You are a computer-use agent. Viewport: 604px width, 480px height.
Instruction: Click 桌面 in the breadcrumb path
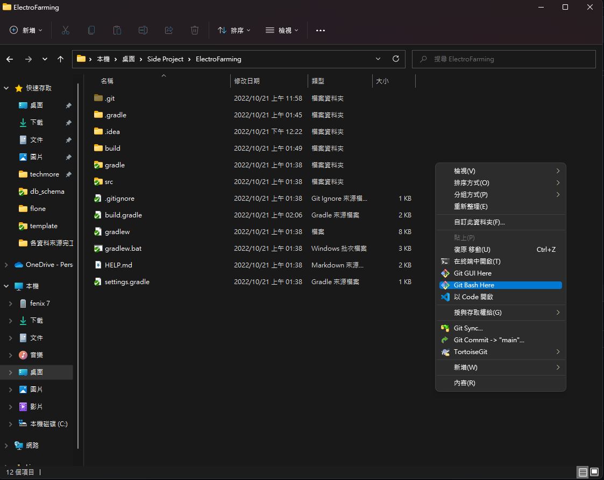128,59
